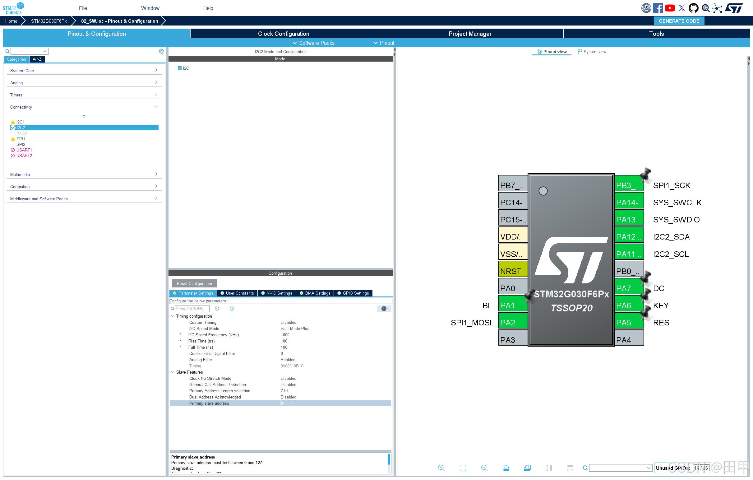753x480 pixels.
Task: Switch to Clock Configuration tab
Action: [x=283, y=34]
